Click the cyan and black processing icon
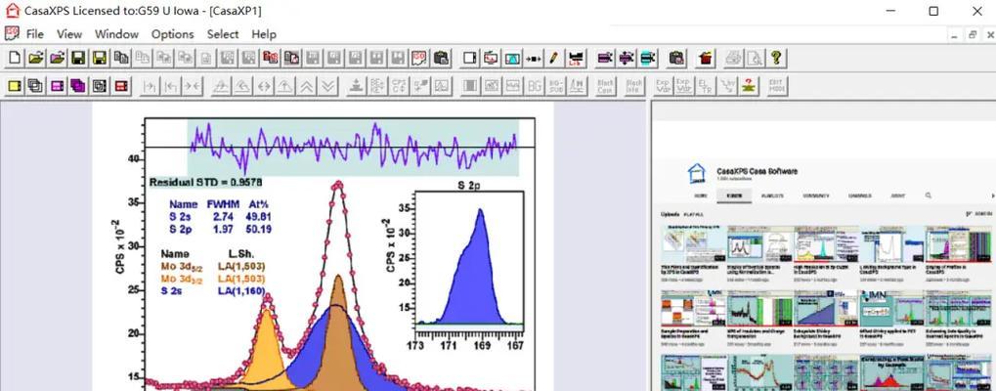The image size is (996, 391). [x=648, y=59]
